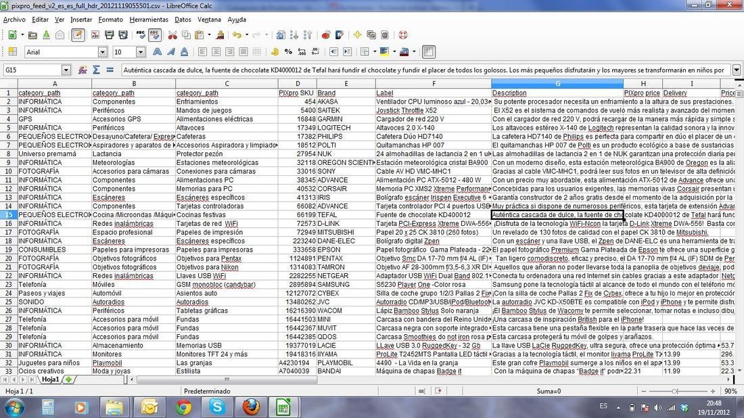This screenshot has width=744, height=418.
Task: Insert Chart icon
Action: 326,34
